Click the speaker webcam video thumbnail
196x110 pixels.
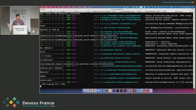point(20,20)
